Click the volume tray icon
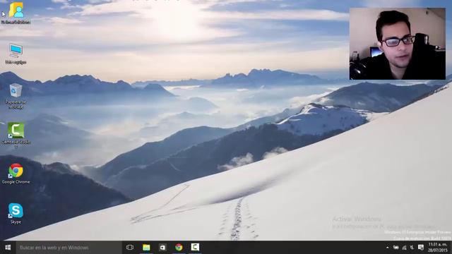Screen dimensions: 452x254 click(412, 248)
